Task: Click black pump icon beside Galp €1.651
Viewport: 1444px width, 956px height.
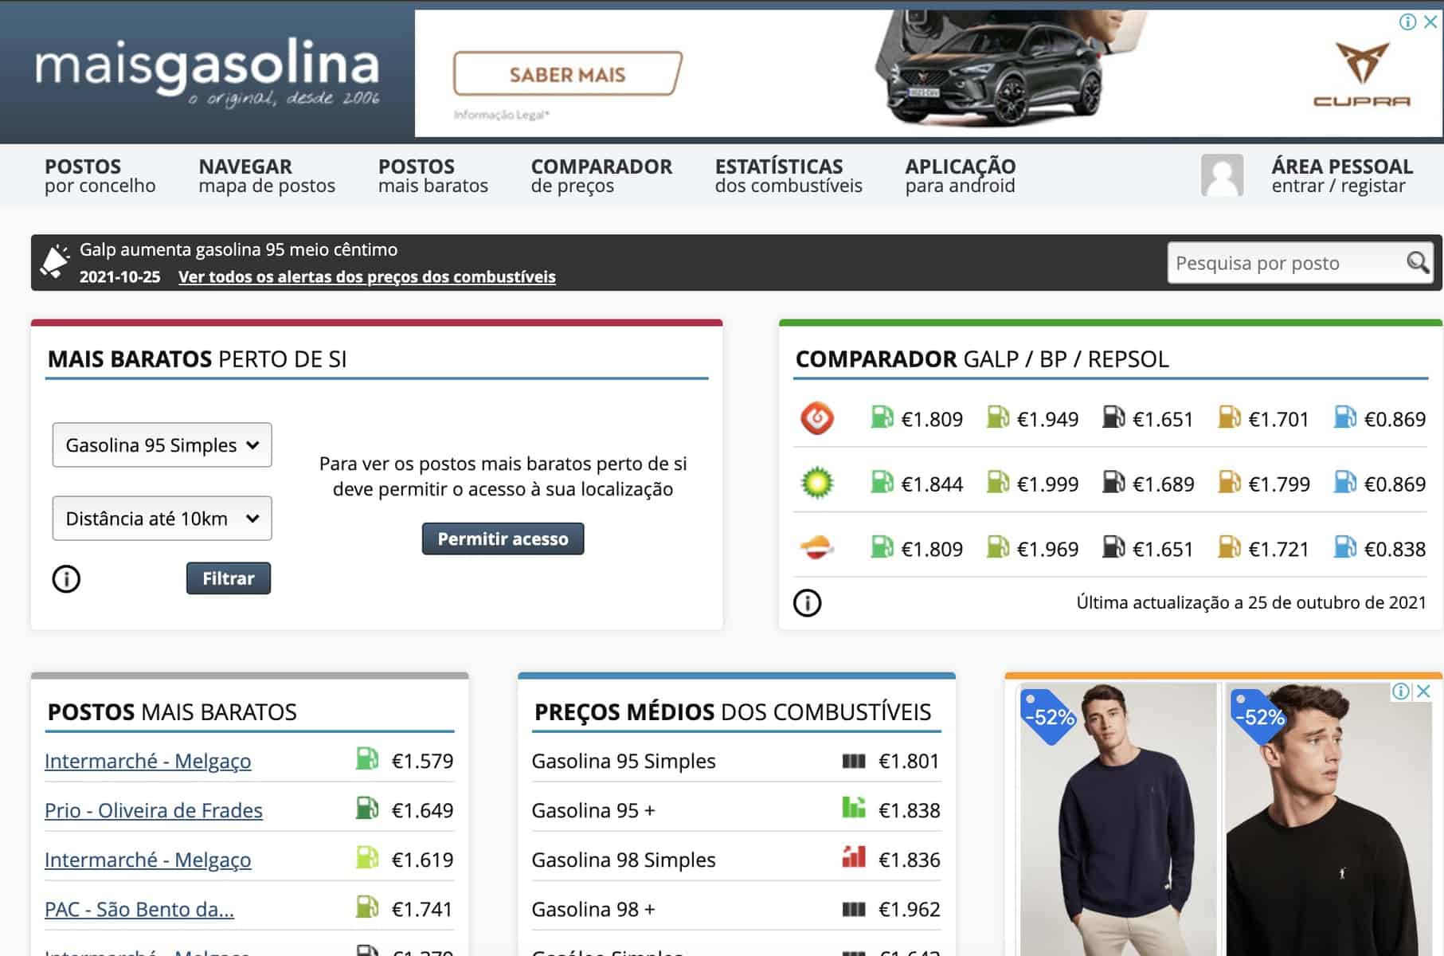Action: [x=1113, y=417]
